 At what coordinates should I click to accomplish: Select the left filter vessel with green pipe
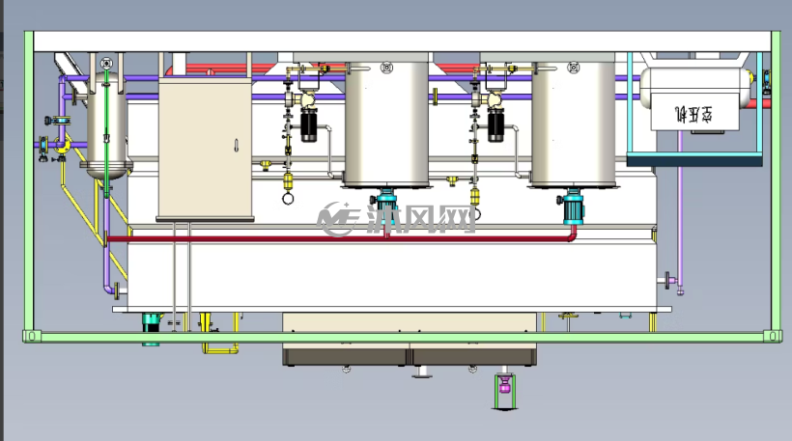(x=106, y=126)
